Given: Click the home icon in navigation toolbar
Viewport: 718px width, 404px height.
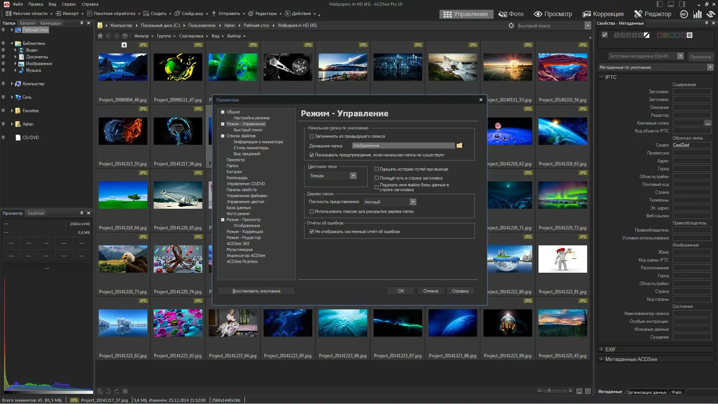Looking at the screenshot, I should pos(100,36).
